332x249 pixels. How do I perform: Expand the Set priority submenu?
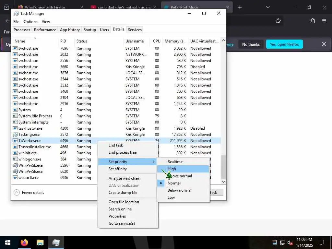[127, 161]
